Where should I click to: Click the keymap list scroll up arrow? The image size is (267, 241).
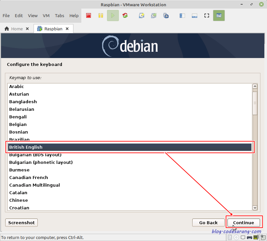tap(255, 86)
